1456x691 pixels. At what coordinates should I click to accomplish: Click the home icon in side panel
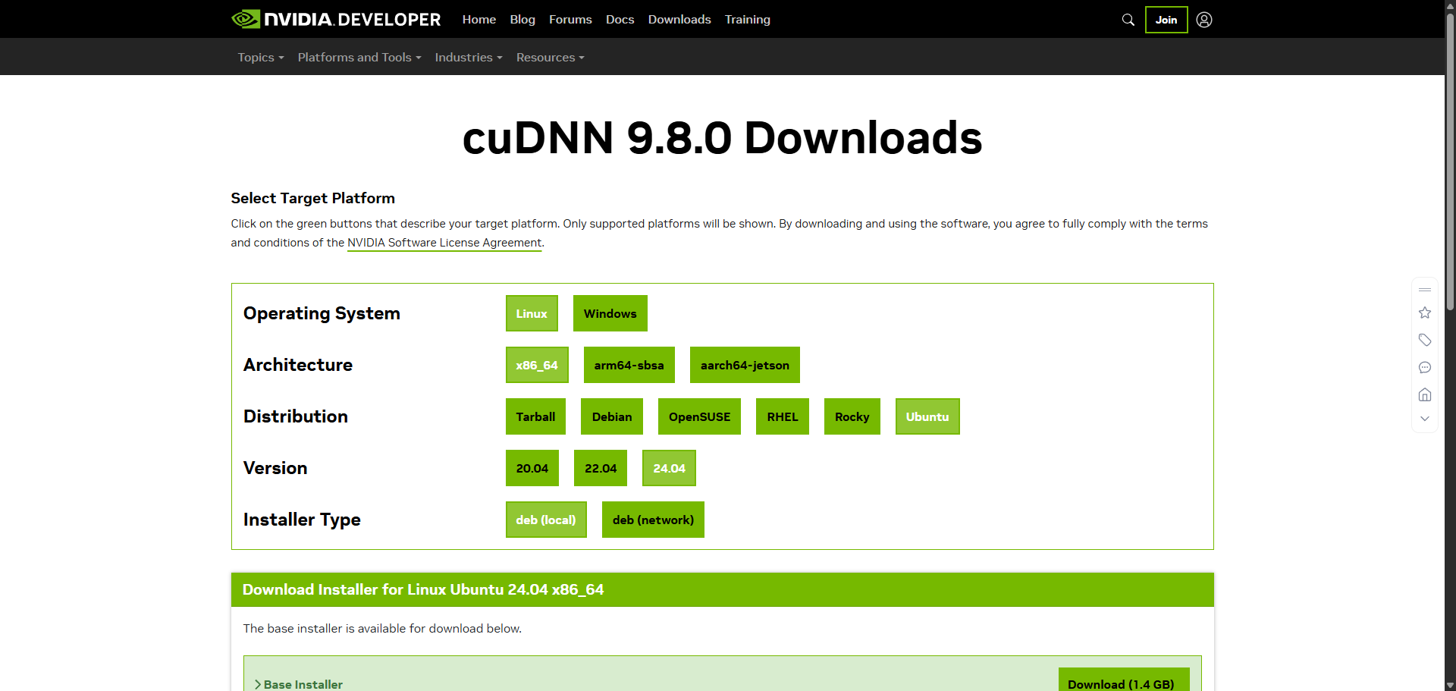tap(1425, 394)
